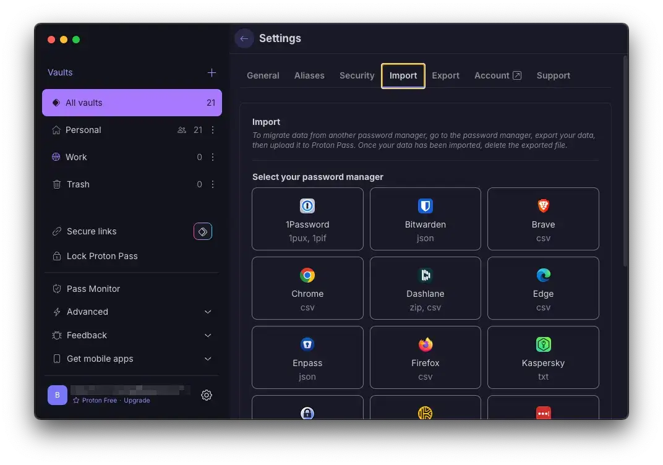Expand the Get mobile apps section
This screenshot has width=663, height=465.
100,359
